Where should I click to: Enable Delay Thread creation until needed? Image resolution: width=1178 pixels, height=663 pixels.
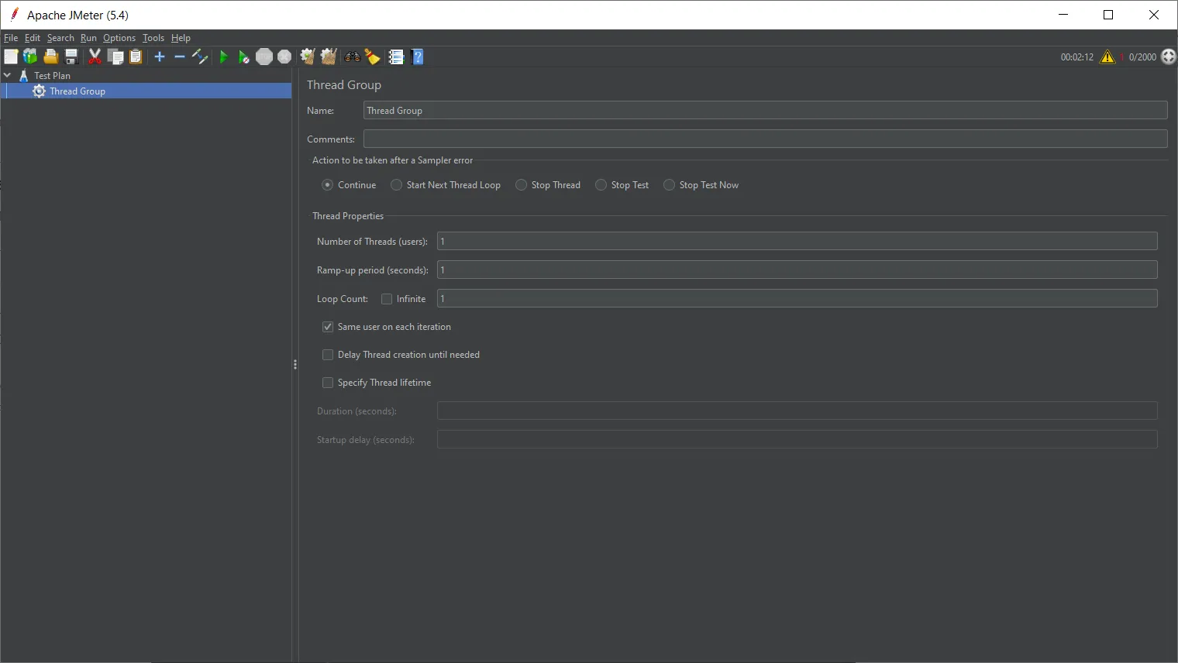coord(328,355)
